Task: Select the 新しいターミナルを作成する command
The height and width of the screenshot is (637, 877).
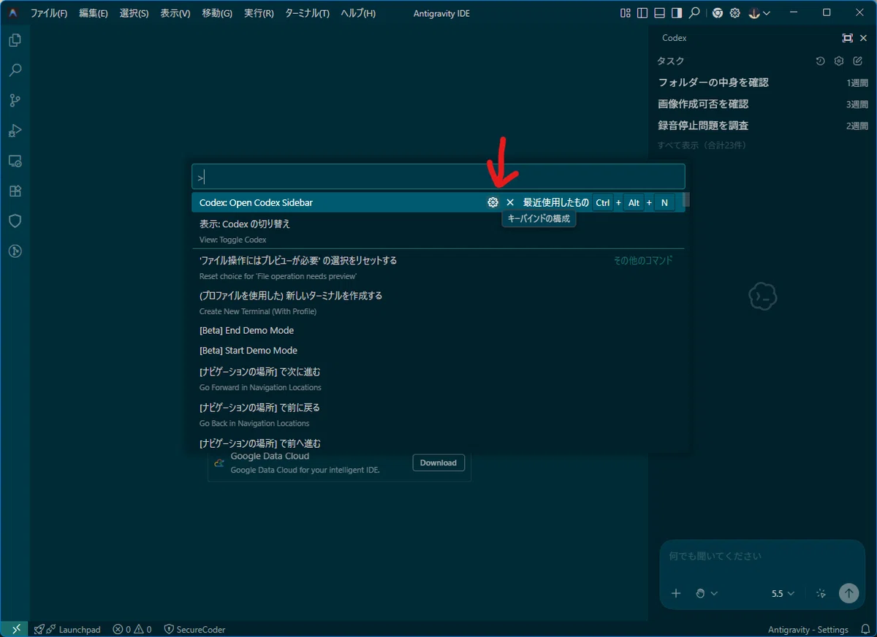Action: (438, 302)
